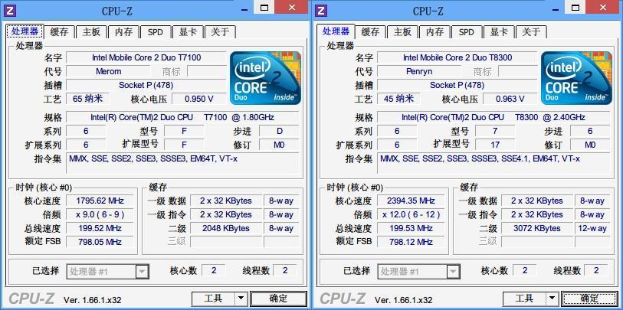Image resolution: width=623 pixels, height=310 pixels.
Task: Click the CPU-Z app icon in right window title bar
Action: (x=320, y=10)
